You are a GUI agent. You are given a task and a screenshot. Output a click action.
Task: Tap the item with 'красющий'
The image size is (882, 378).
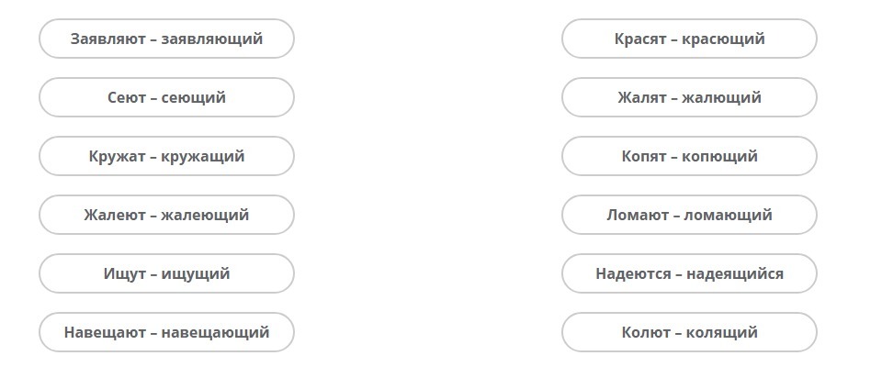point(689,39)
